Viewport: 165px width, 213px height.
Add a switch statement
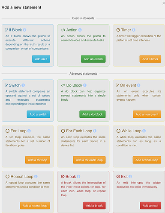point(39,114)
